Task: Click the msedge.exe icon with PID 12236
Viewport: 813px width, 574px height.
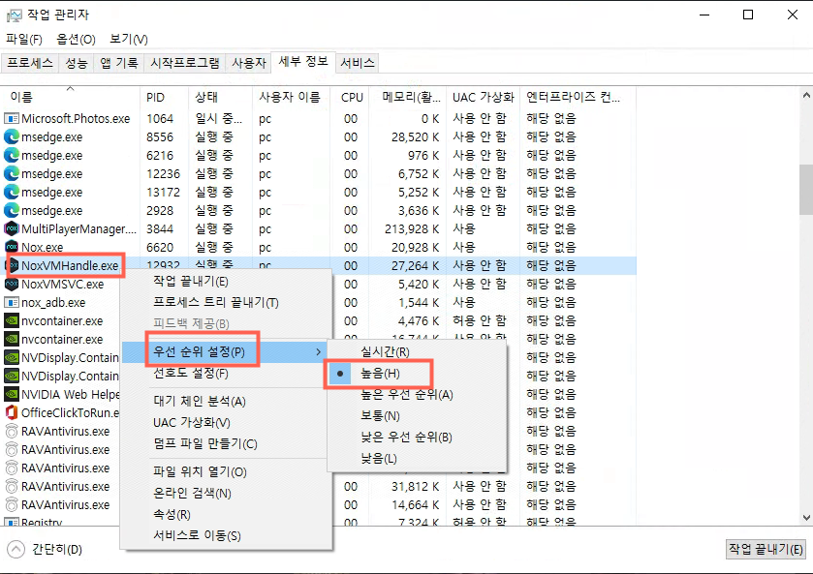Action: 12,173
